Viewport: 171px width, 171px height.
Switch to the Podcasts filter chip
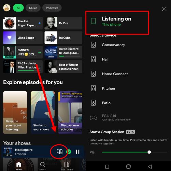[x=52, y=8]
